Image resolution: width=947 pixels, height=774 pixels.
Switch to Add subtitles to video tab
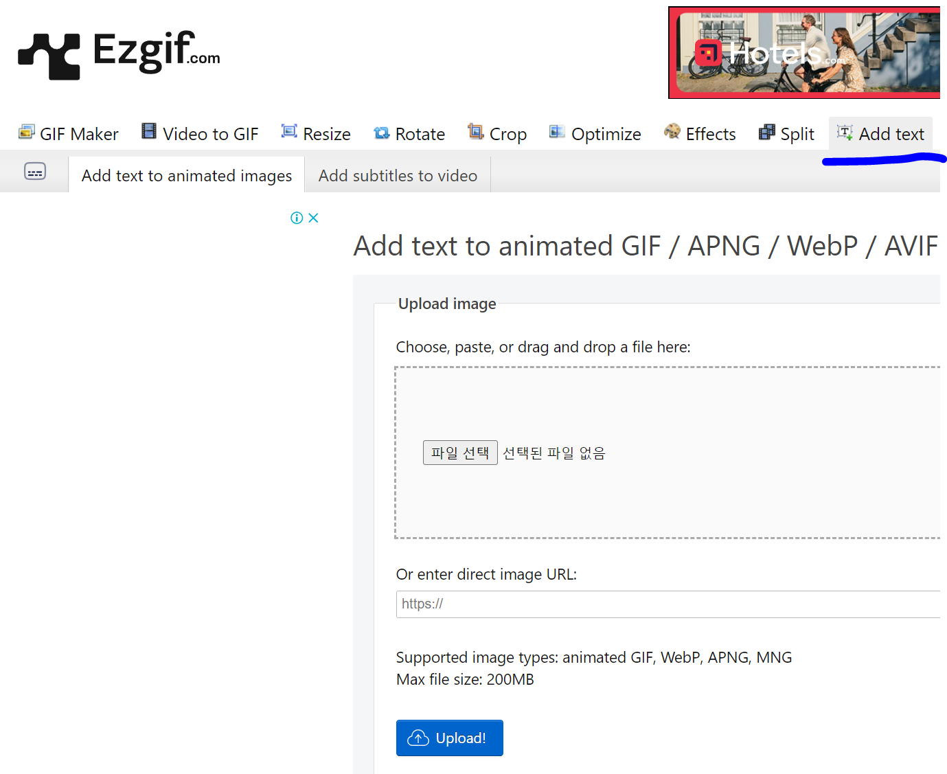coord(398,176)
